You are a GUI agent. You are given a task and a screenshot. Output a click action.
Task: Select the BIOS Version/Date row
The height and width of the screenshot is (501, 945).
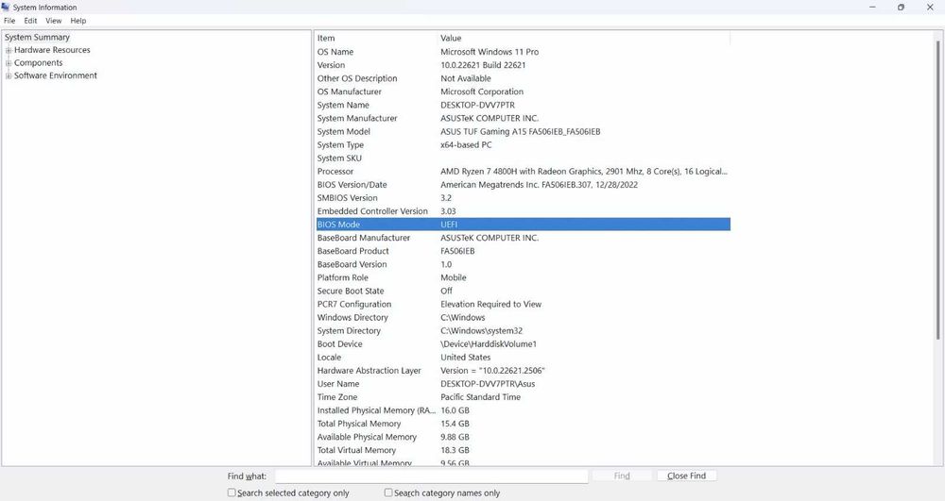click(x=523, y=185)
